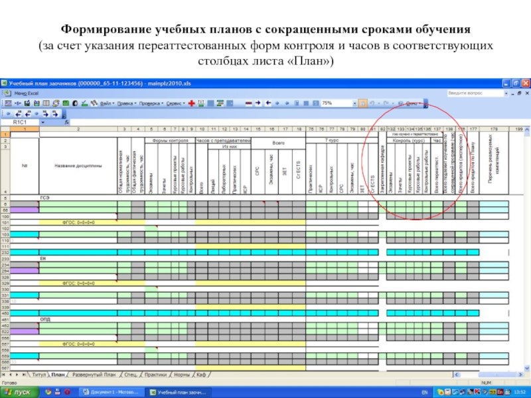Click the Excel icon beside Меню Excel
This screenshot has height=398, width=531.
pos(5,94)
